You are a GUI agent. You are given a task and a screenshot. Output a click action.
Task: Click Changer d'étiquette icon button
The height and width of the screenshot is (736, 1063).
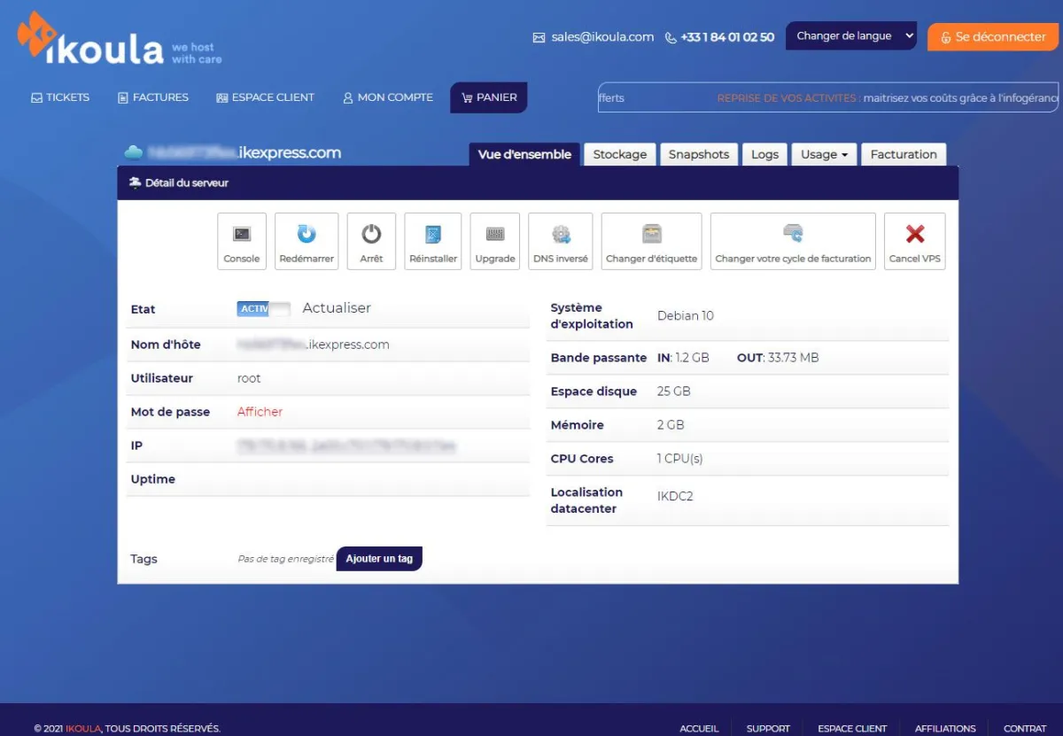click(652, 241)
